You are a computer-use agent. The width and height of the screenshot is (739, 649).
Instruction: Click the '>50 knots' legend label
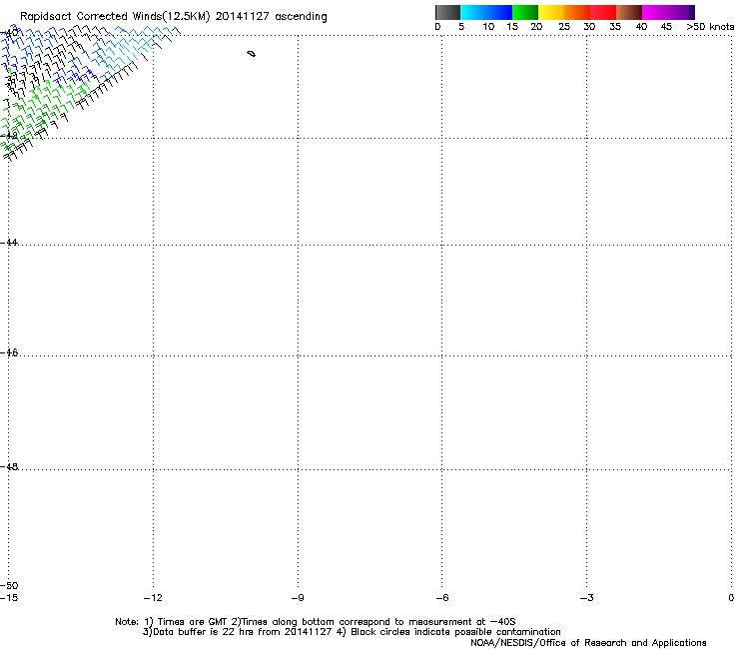pyautogui.click(x=710, y=27)
